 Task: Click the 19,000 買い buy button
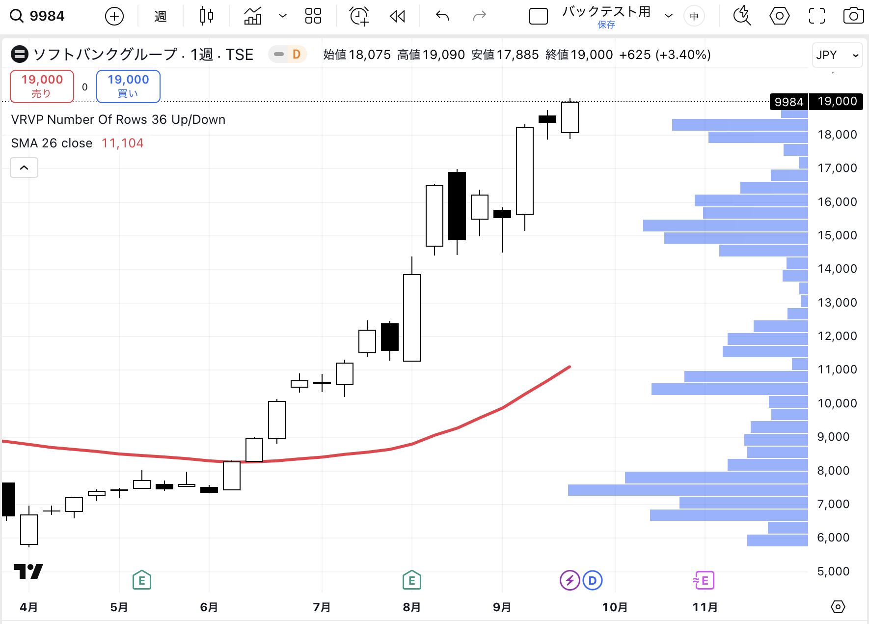click(128, 86)
